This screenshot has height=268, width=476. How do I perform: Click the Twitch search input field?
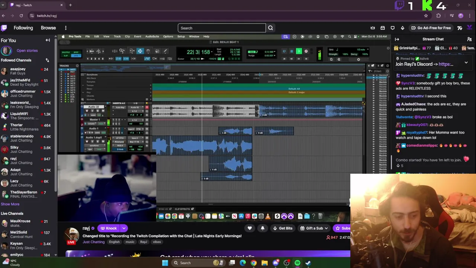[222, 28]
